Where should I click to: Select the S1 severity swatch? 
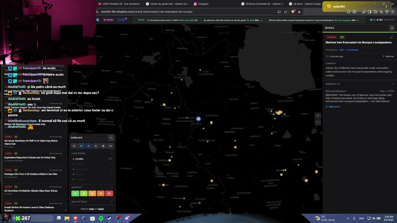pyautogui.click(x=75, y=193)
